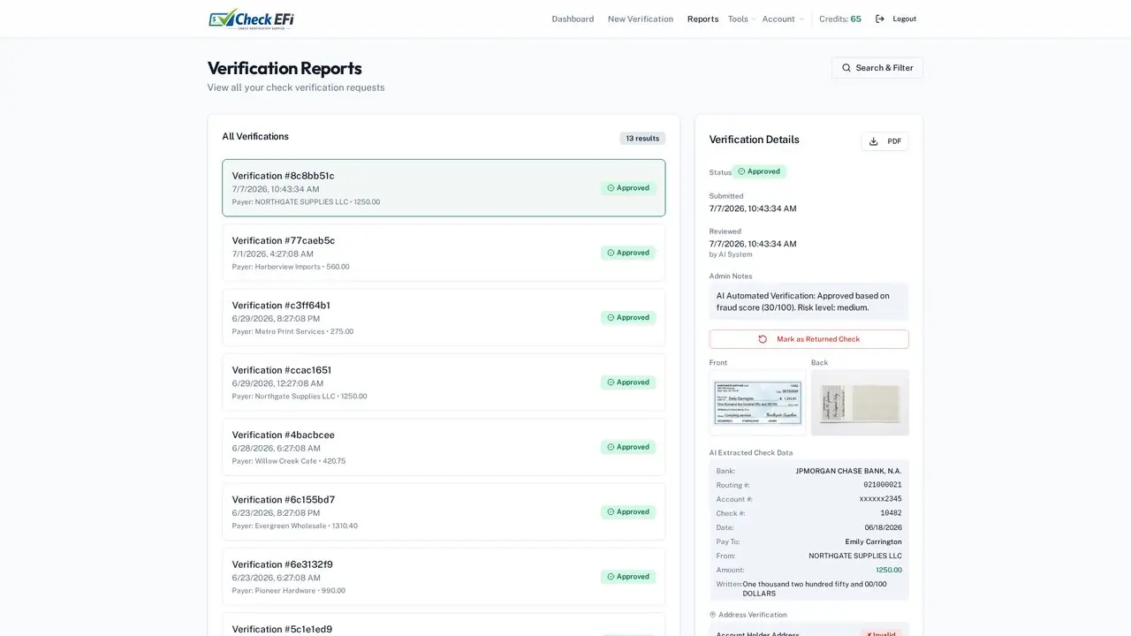Viewport: 1131px width, 636px height.
Task: Click the Approved badge on Verification #8c8bb51c
Action: 628,188
